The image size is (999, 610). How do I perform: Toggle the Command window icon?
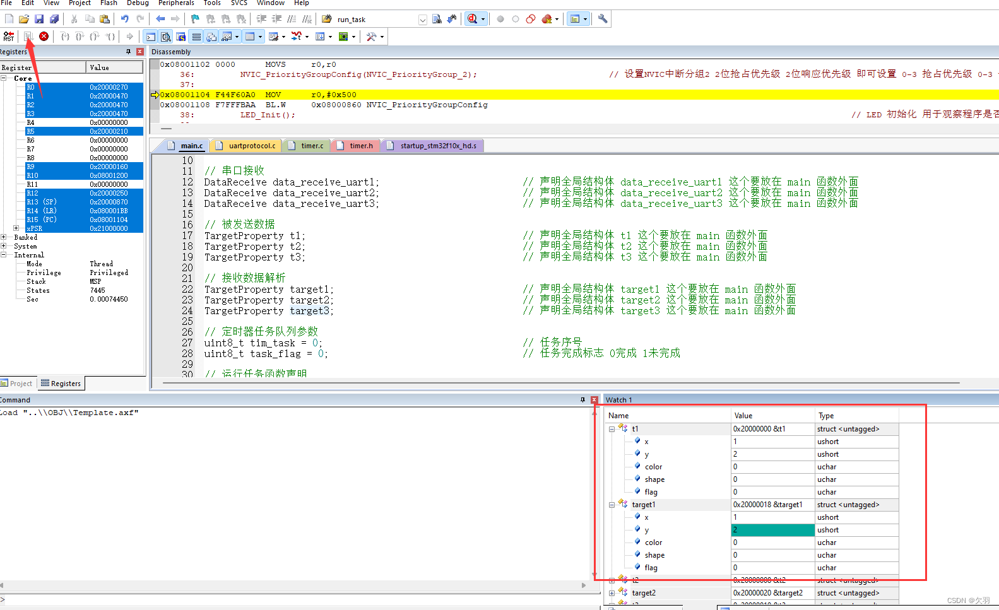150,37
